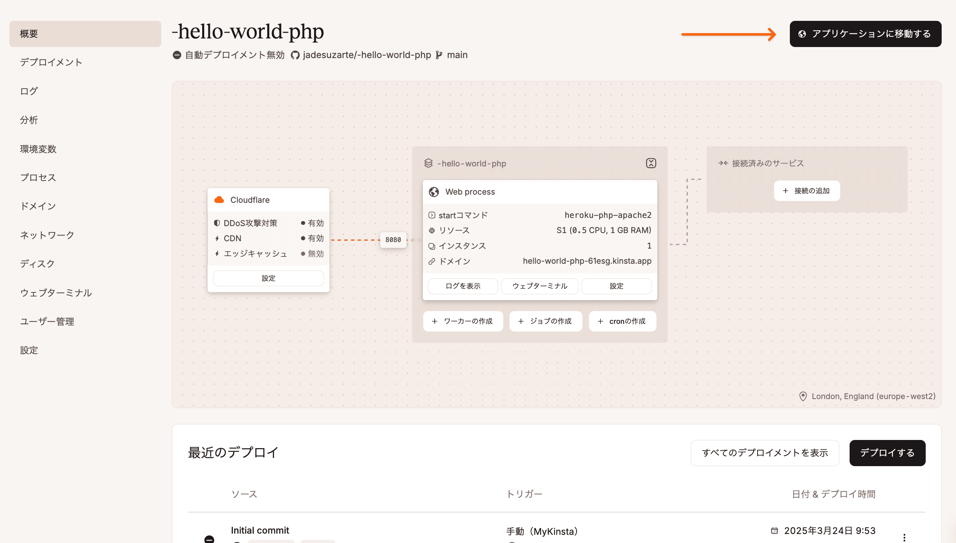Click 日付 & デプロイ時間 column header
Viewport: 956px width, 543px height.
[x=834, y=494]
